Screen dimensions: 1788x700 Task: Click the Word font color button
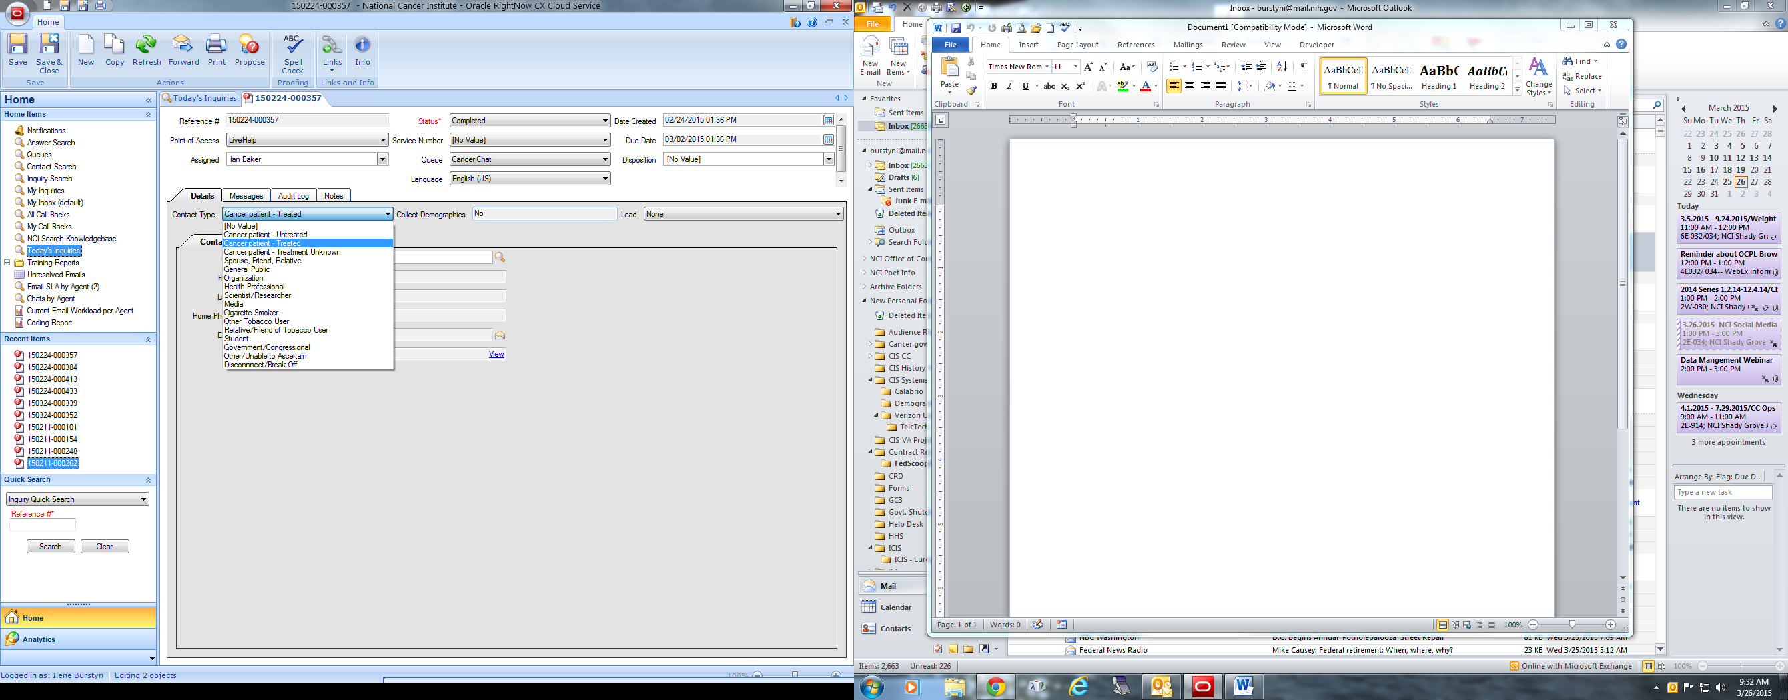[1146, 86]
